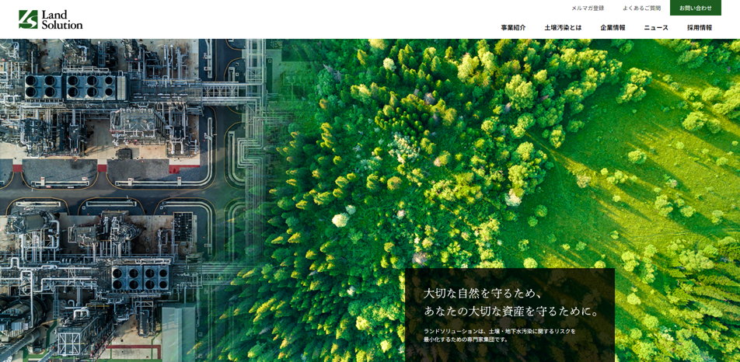Select 土壌汚染とは in the navigation

[563, 27]
